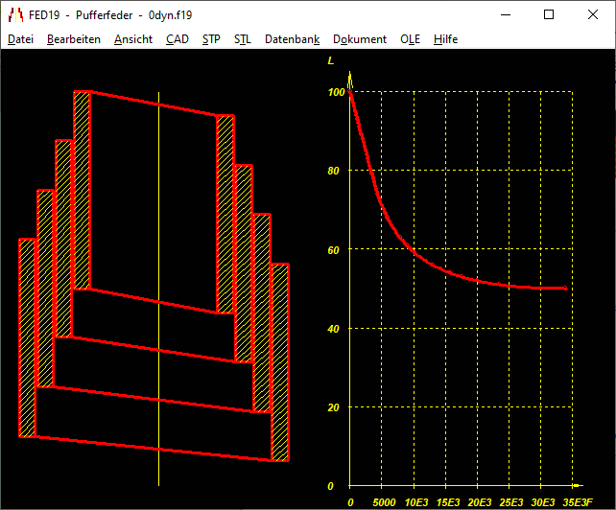Screen dimensions: 616x510
Task: Minimize the FED19 window
Action: pos(505,15)
